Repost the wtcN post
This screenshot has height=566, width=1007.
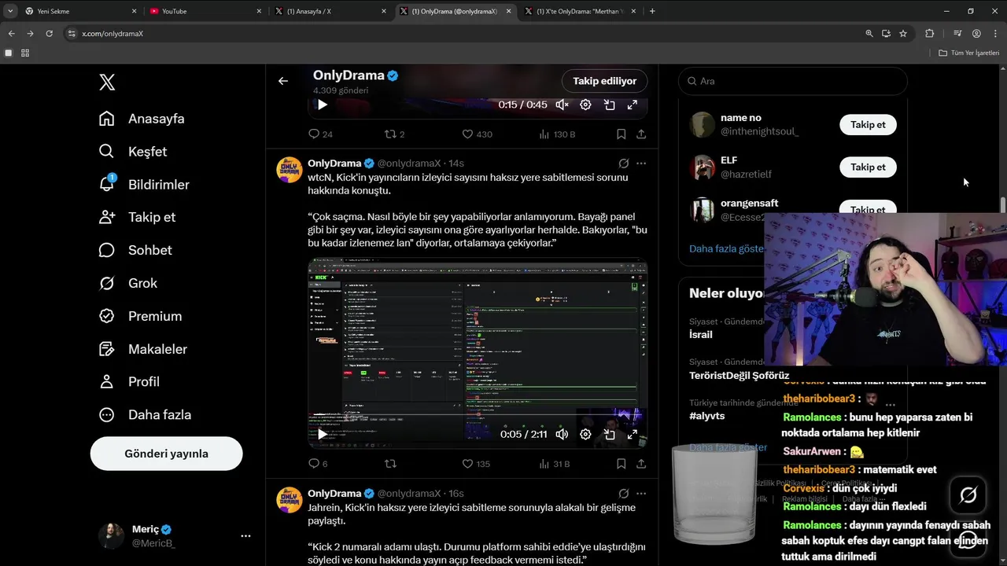pos(390,464)
